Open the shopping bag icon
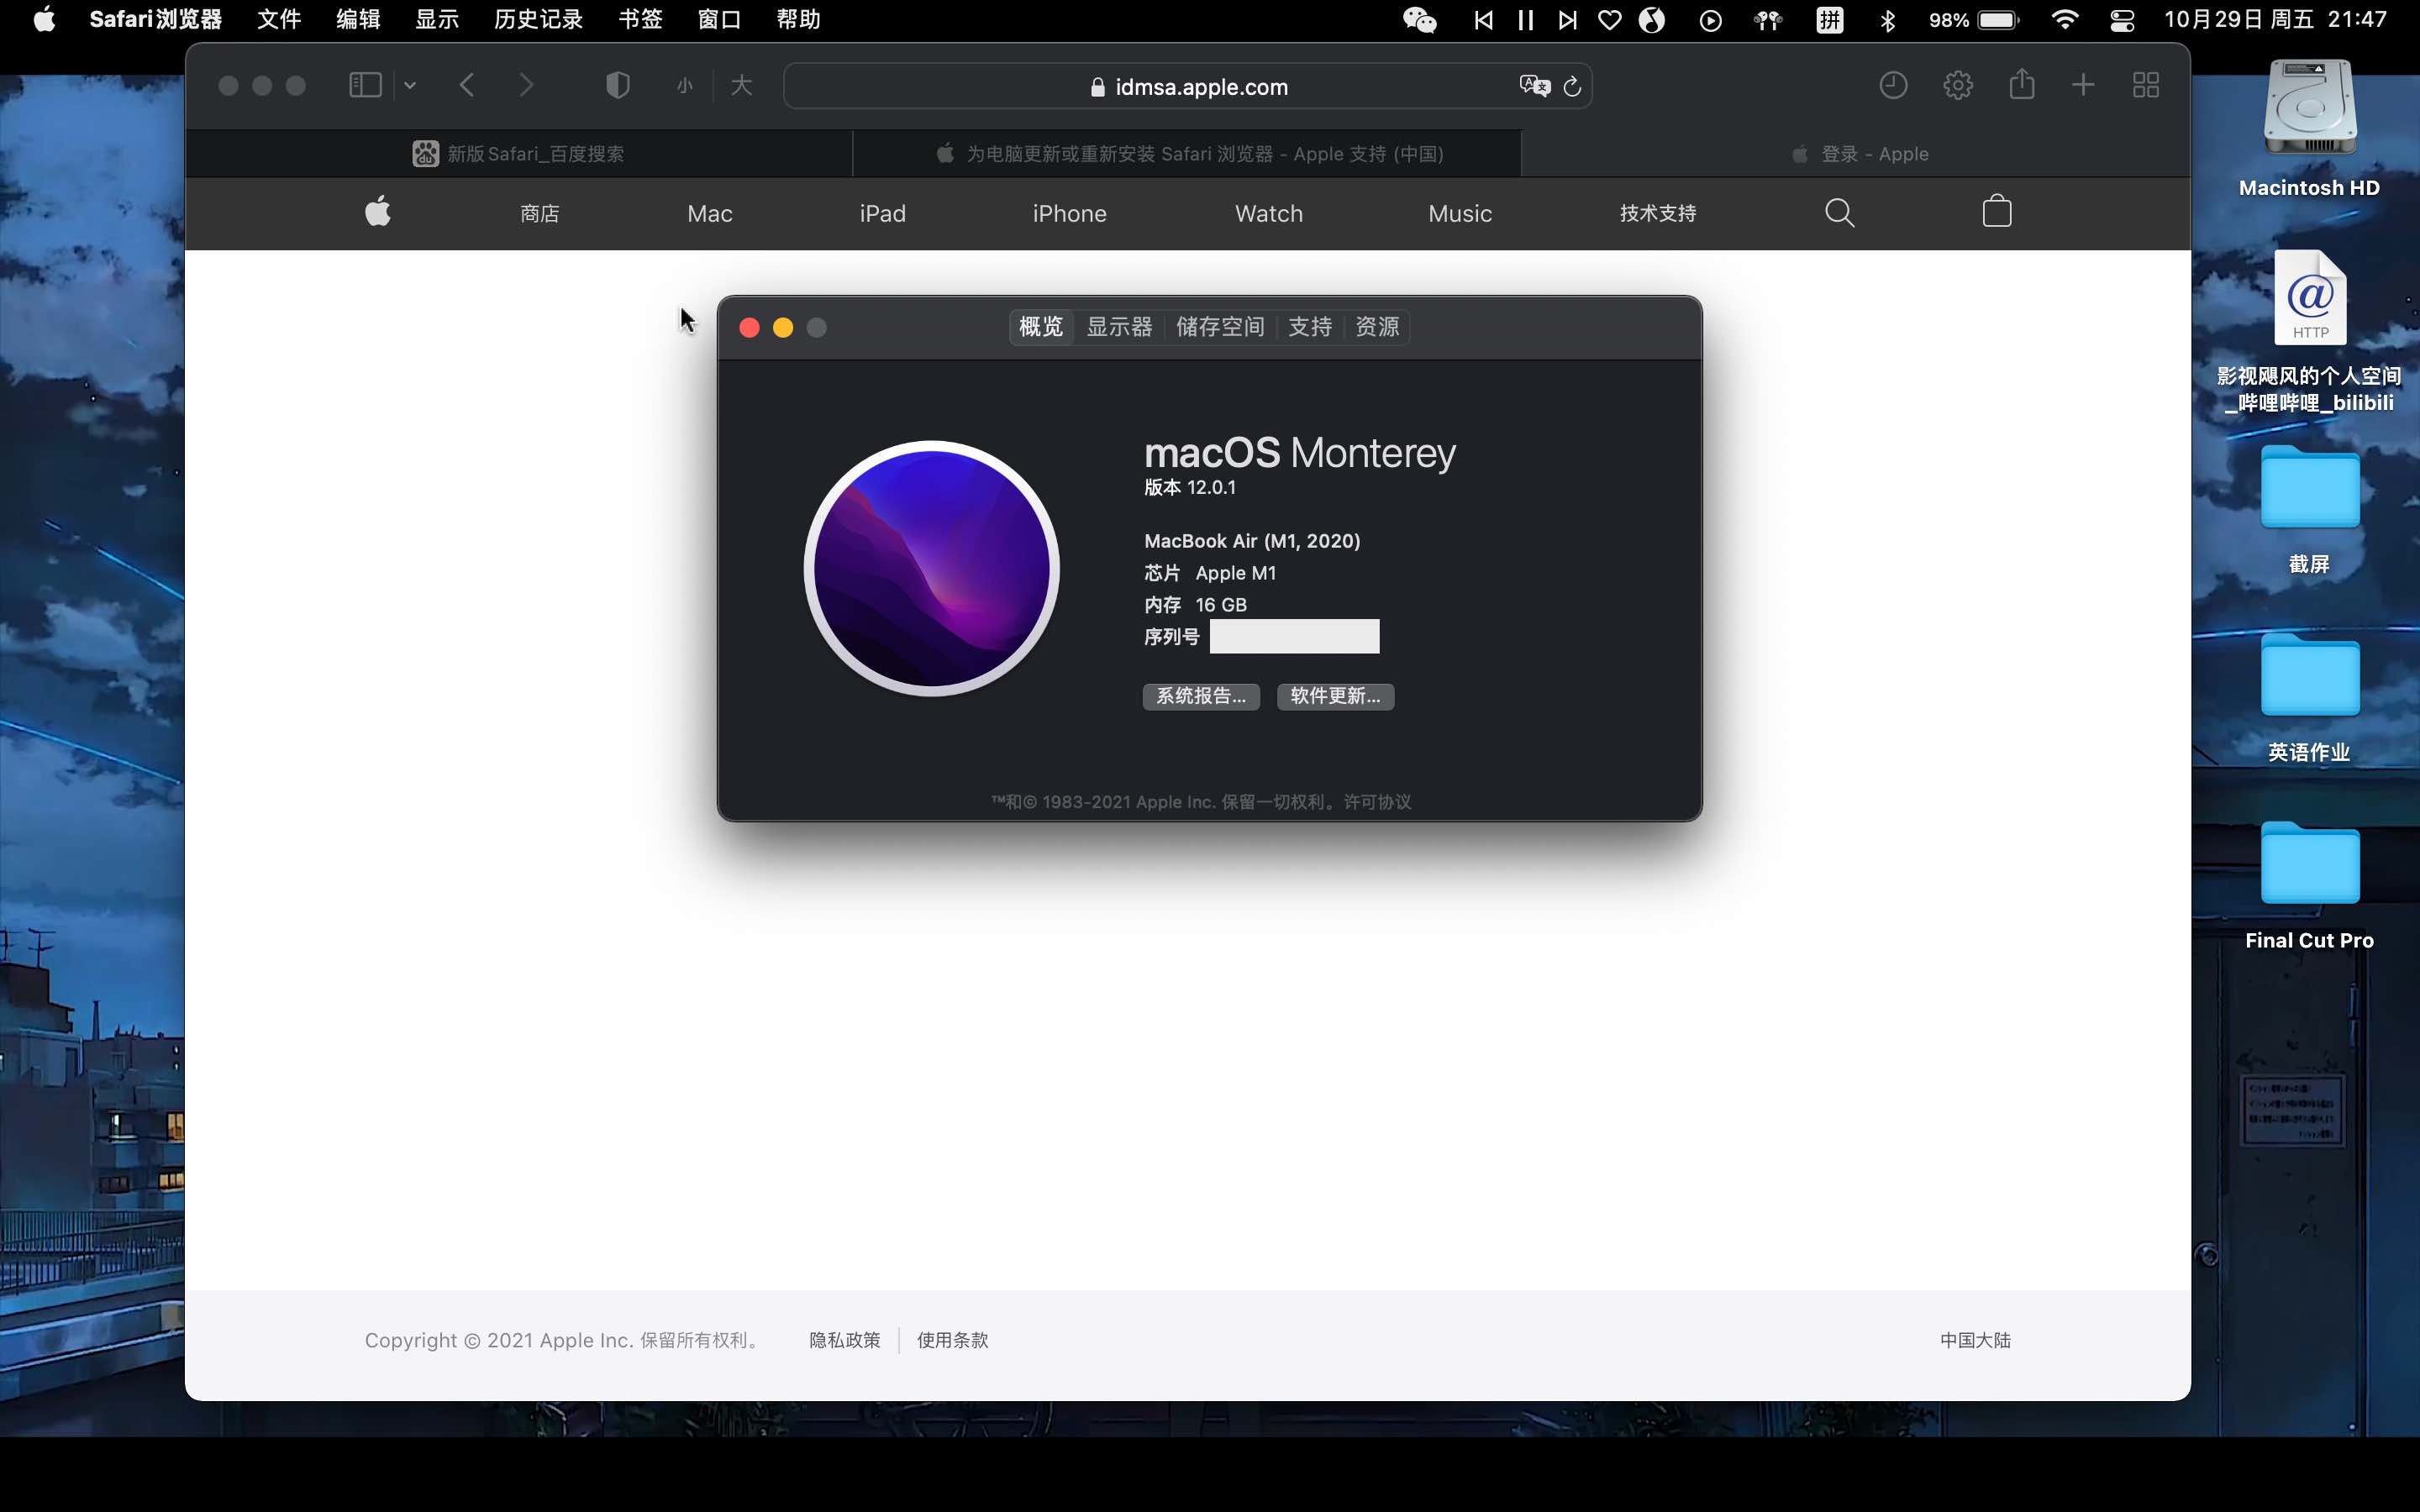Viewport: 2420px width, 1512px height. point(1996,212)
